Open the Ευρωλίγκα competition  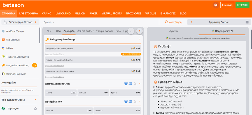click(x=13, y=109)
